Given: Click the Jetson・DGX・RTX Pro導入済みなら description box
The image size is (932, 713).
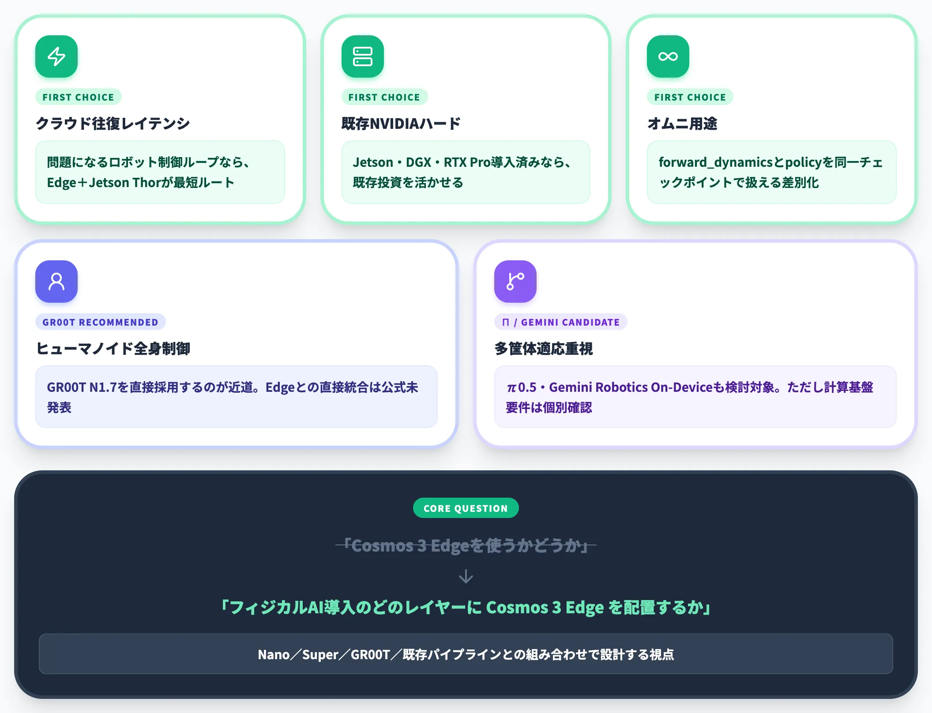Looking at the screenshot, I should [x=466, y=172].
